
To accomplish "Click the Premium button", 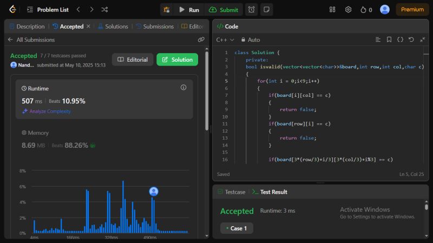I will tap(412, 10).
